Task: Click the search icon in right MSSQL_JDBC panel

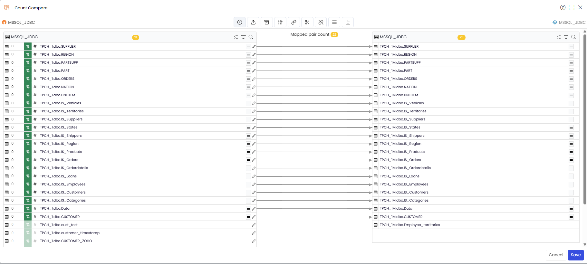Action: coord(574,37)
